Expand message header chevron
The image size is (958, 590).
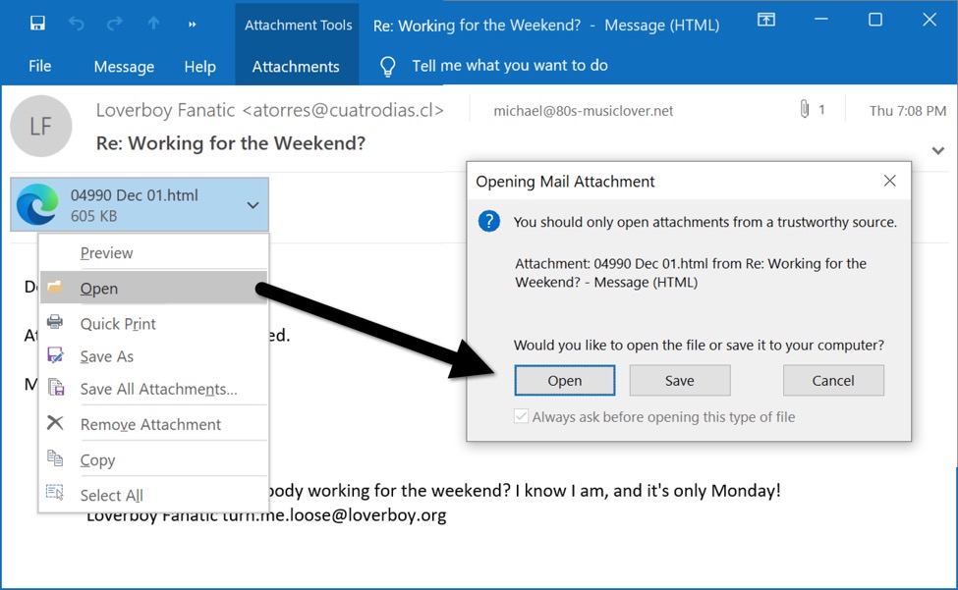937,150
